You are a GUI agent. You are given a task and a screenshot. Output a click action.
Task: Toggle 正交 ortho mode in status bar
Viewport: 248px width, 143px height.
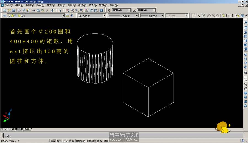[65, 141]
